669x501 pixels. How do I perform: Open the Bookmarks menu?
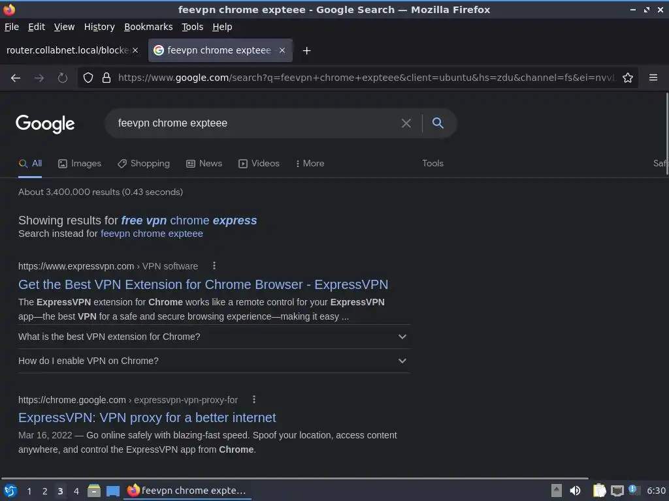(148, 27)
